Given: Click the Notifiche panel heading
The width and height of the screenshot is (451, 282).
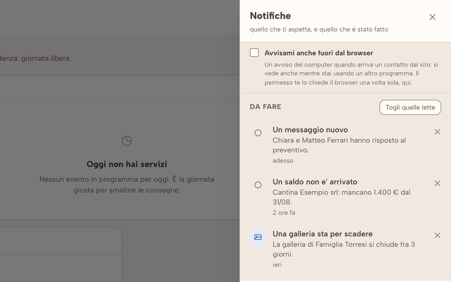Looking at the screenshot, I should tap(270, 16).
